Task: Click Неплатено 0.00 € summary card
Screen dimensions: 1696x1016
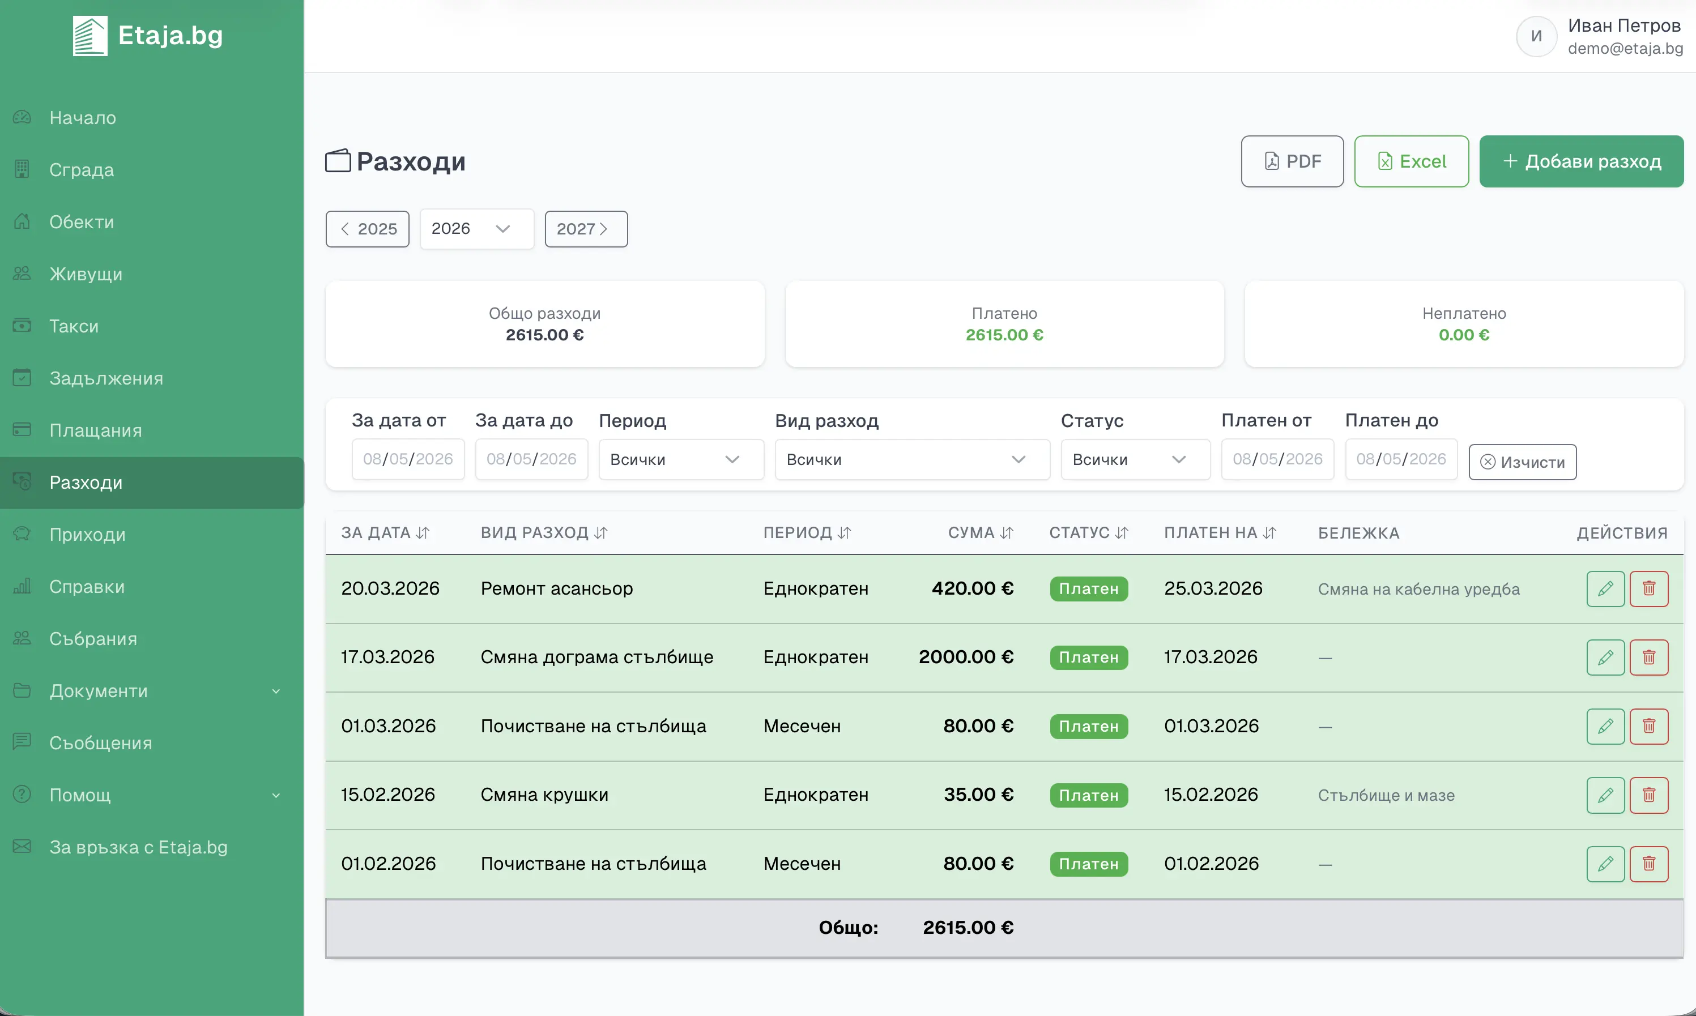Action: pos(1463,324)
